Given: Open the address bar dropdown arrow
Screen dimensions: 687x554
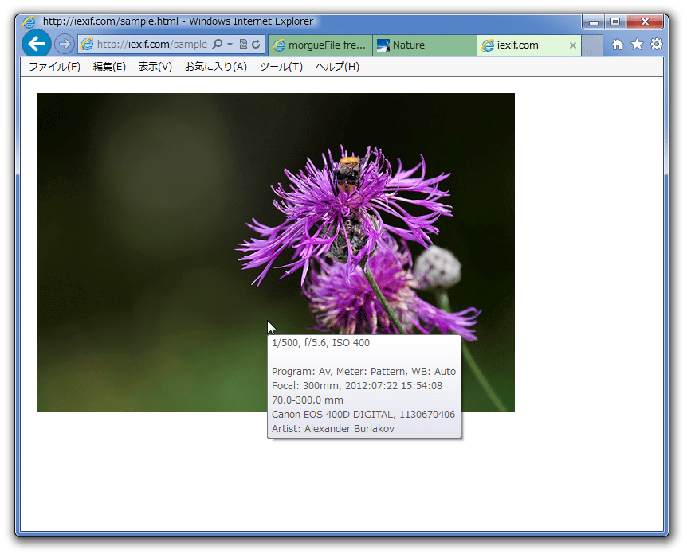Looking at the screenshot, I should [x=230, y=45].
